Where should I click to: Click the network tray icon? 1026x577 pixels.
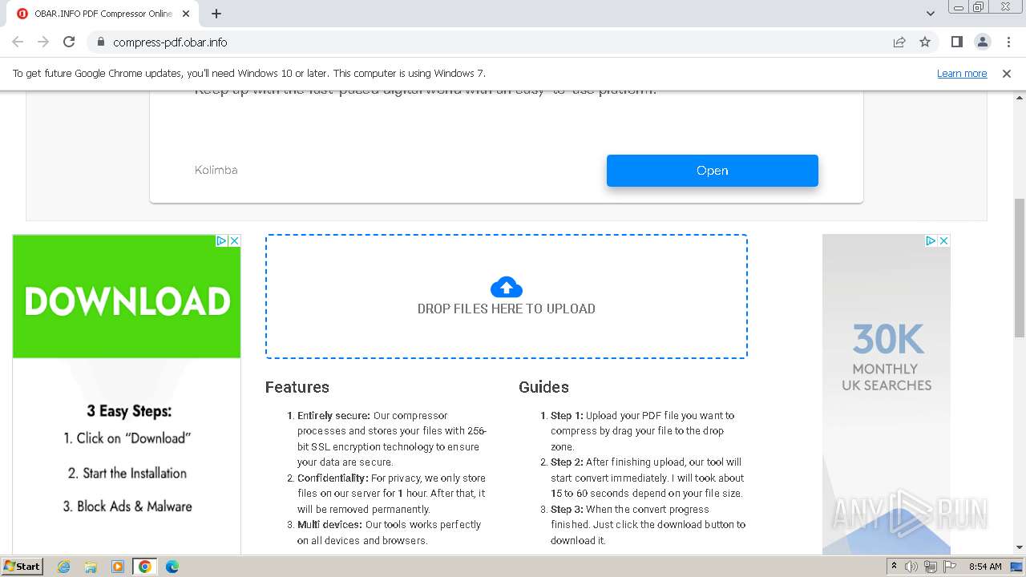[931, 567]
